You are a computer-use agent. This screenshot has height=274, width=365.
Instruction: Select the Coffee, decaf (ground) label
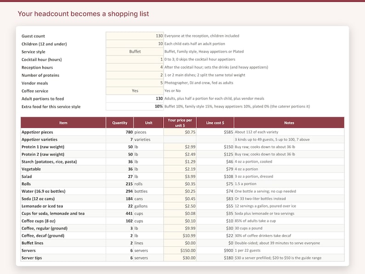pyautogui.click(x=43, y=235)
